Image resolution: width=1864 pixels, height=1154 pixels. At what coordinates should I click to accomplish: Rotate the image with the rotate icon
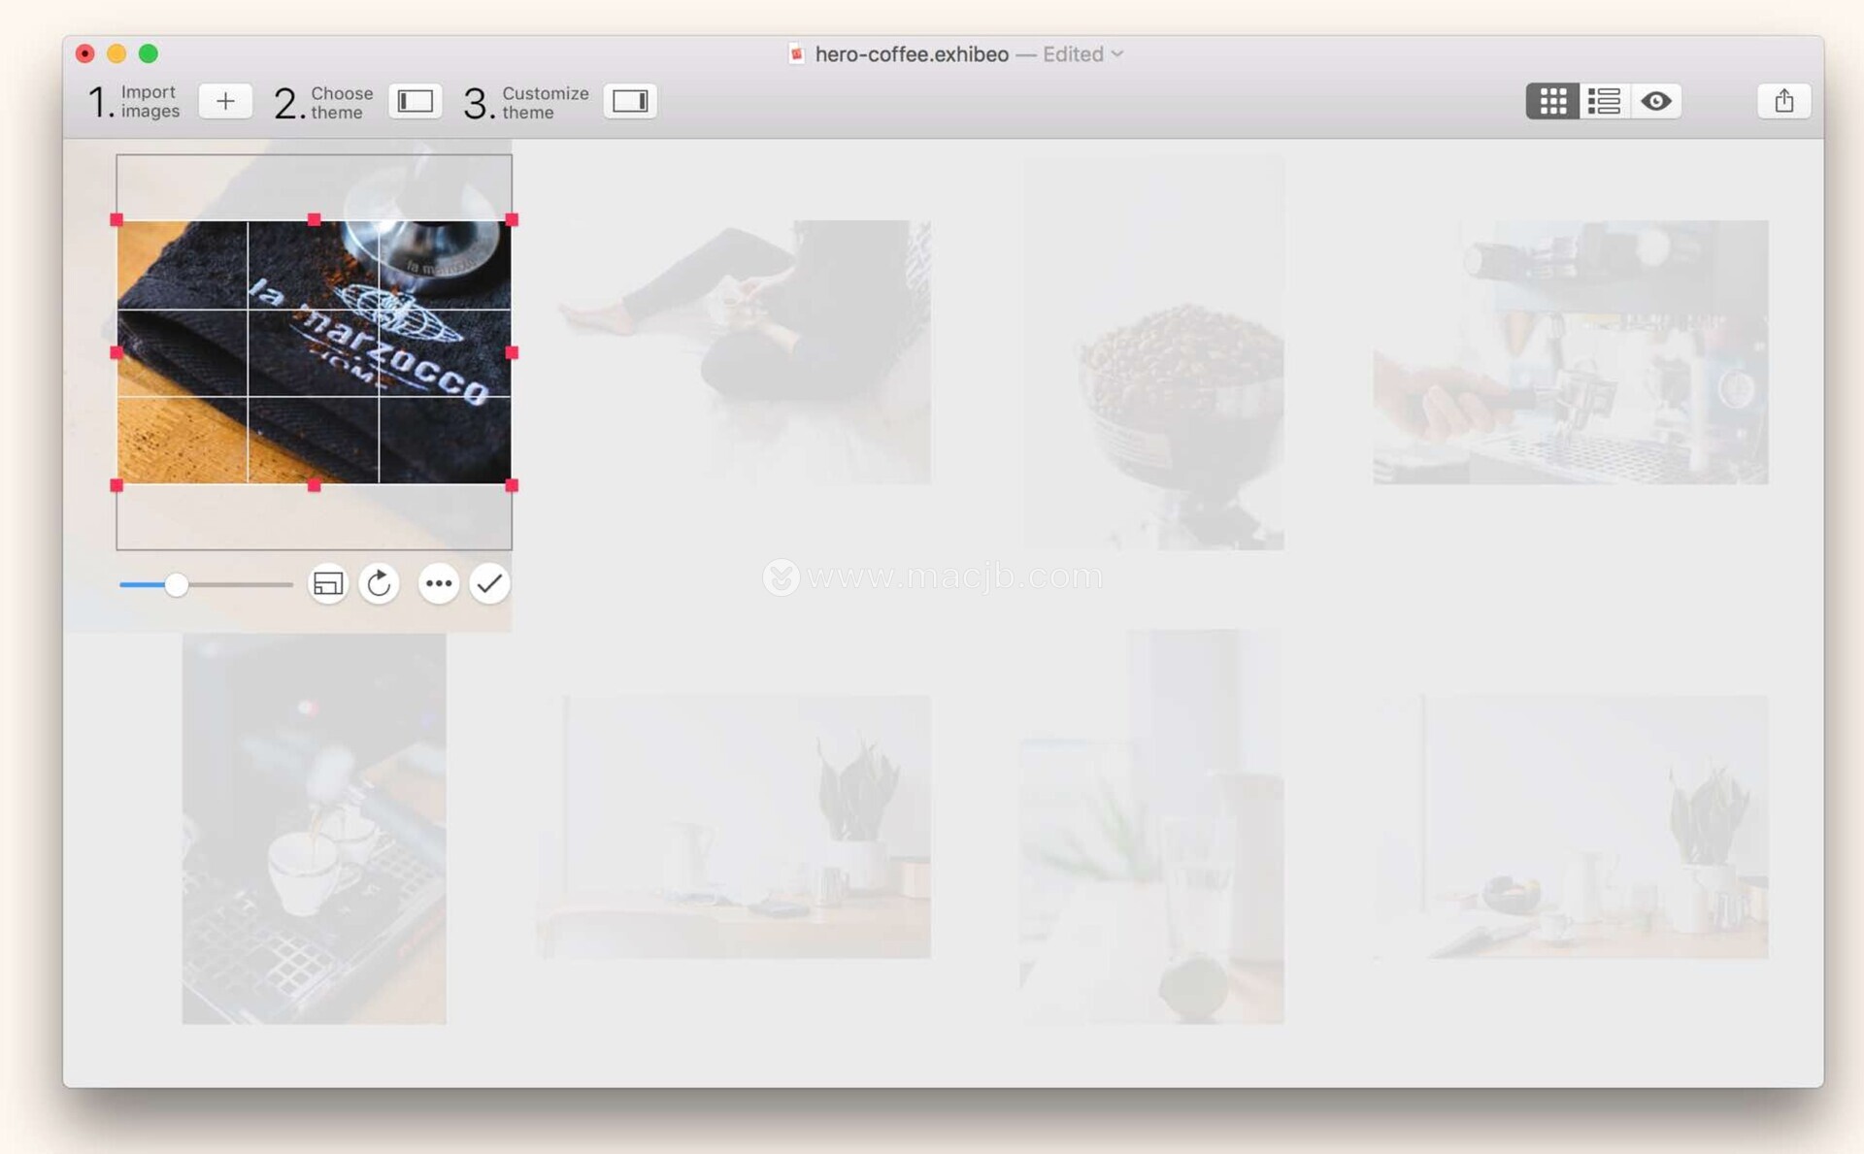coord(380,583)
